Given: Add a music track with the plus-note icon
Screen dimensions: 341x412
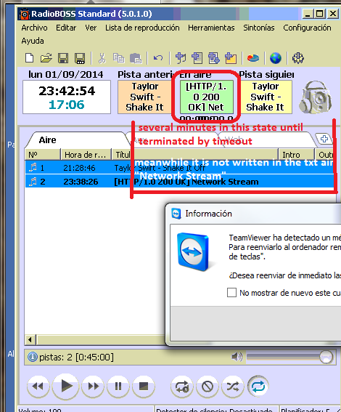Looking at the screenshot, I should pos(181,58).
